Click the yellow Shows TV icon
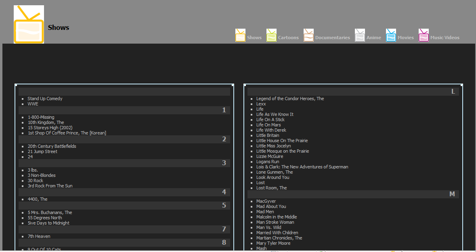 [x=241, y=35]
